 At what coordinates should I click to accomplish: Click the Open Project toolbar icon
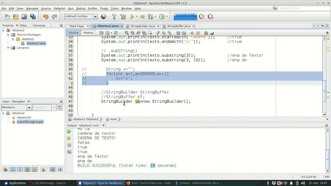pos(24,17)
